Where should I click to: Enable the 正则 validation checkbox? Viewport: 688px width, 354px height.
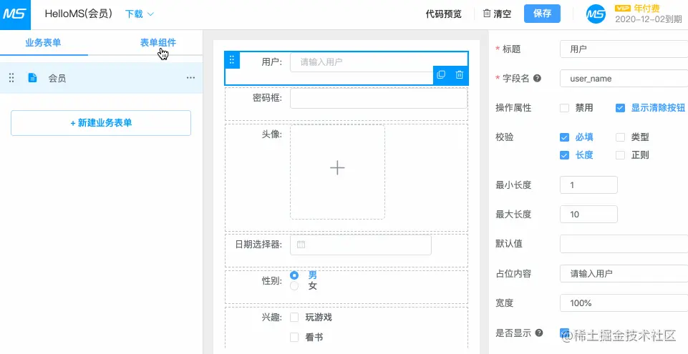(620, 155)
